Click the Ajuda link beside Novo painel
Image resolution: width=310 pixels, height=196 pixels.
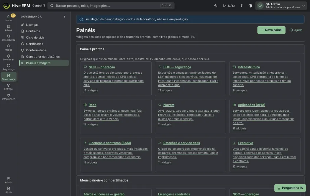[x=296, y=30]
